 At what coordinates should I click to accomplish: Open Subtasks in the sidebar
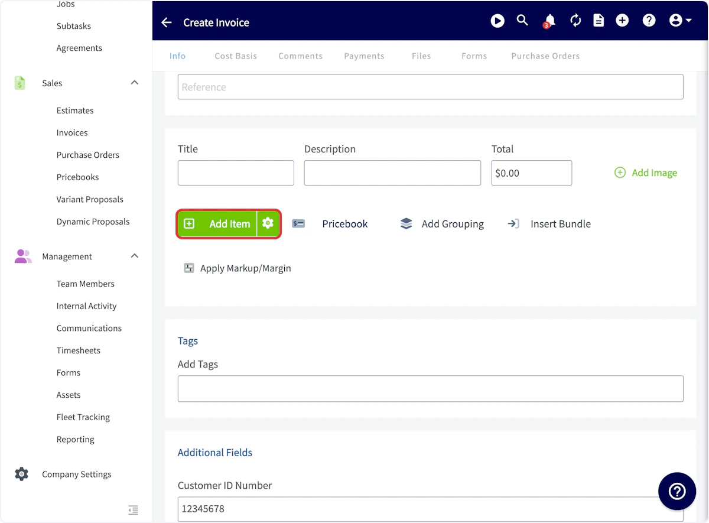point(74,26)
